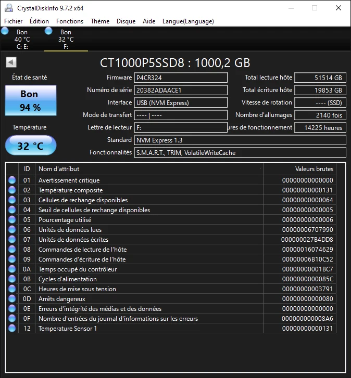
Task: Click status orb for Heures de mise sous tension
Action: pyautogui.click(x=12, y=289)
